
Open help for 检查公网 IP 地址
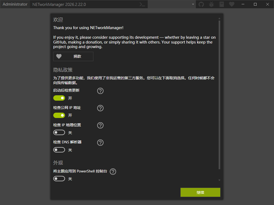coord(100,108)
